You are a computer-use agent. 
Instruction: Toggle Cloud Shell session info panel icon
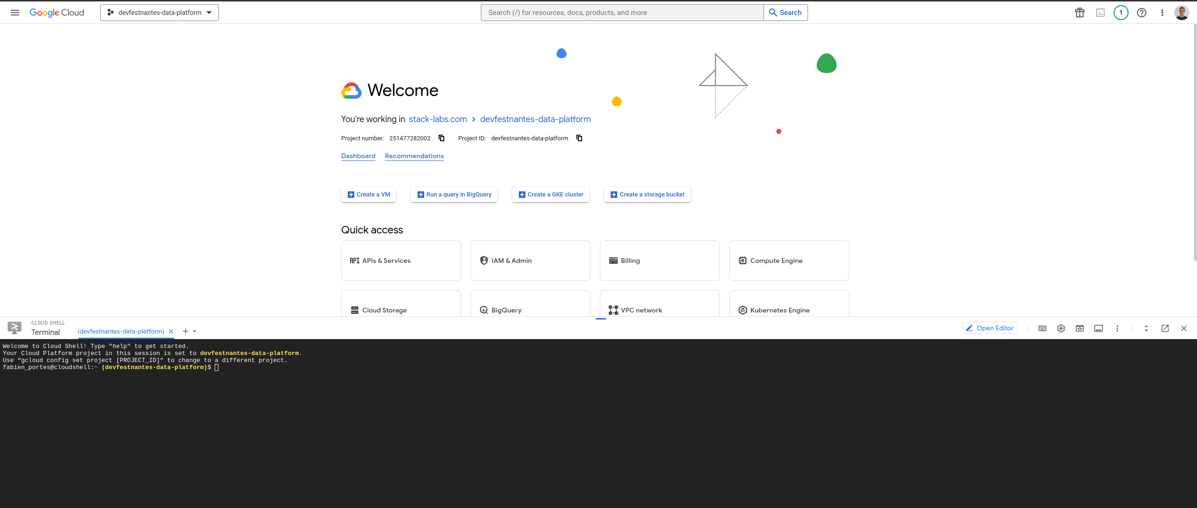point(1099,328)
